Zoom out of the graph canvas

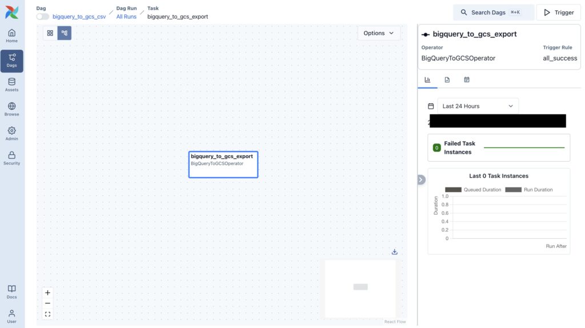(x=47, y=303)
